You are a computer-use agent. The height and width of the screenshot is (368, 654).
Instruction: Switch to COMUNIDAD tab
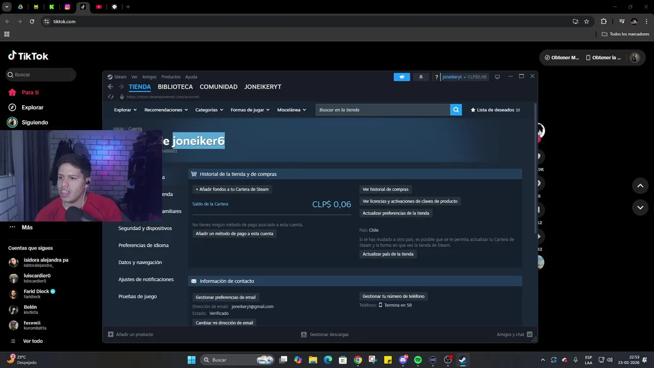click(219, 87)
